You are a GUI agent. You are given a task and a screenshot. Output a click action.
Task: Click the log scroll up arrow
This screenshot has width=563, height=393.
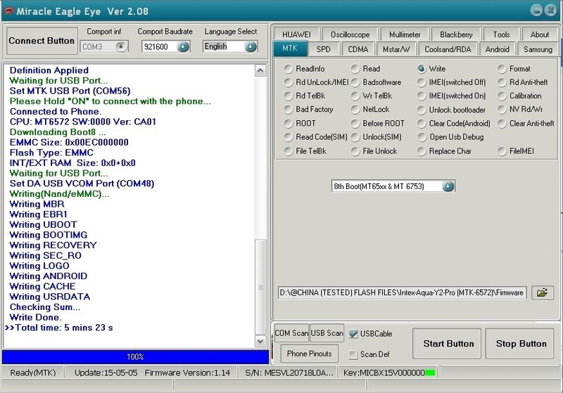tap(260, 70)
